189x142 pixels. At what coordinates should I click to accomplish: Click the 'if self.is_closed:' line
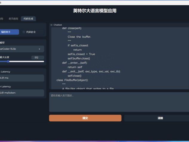tap(78, 45)
